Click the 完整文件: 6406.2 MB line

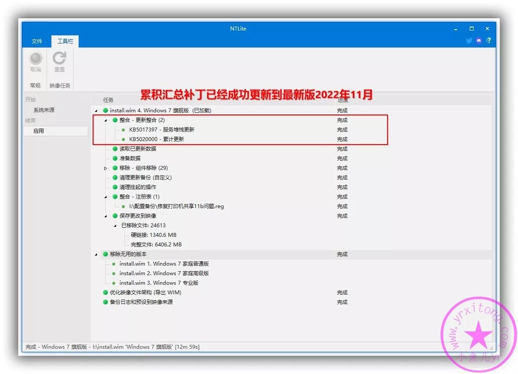pyautogui.click(x=156, y=245)
